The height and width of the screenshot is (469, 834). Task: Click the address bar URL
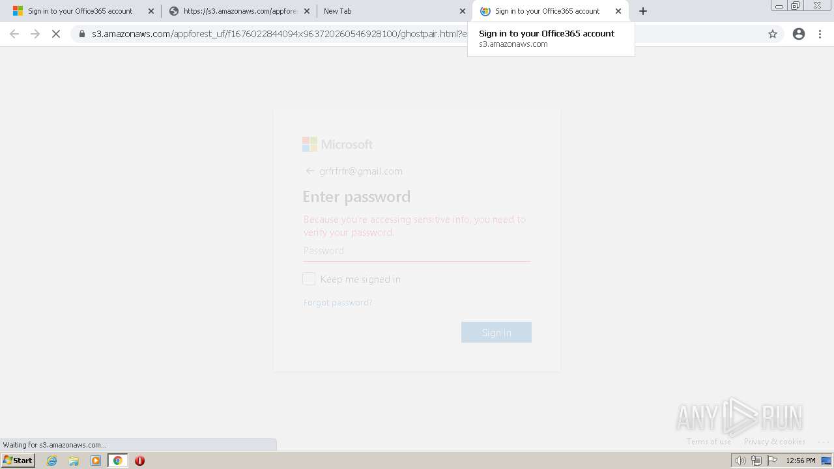279,34
